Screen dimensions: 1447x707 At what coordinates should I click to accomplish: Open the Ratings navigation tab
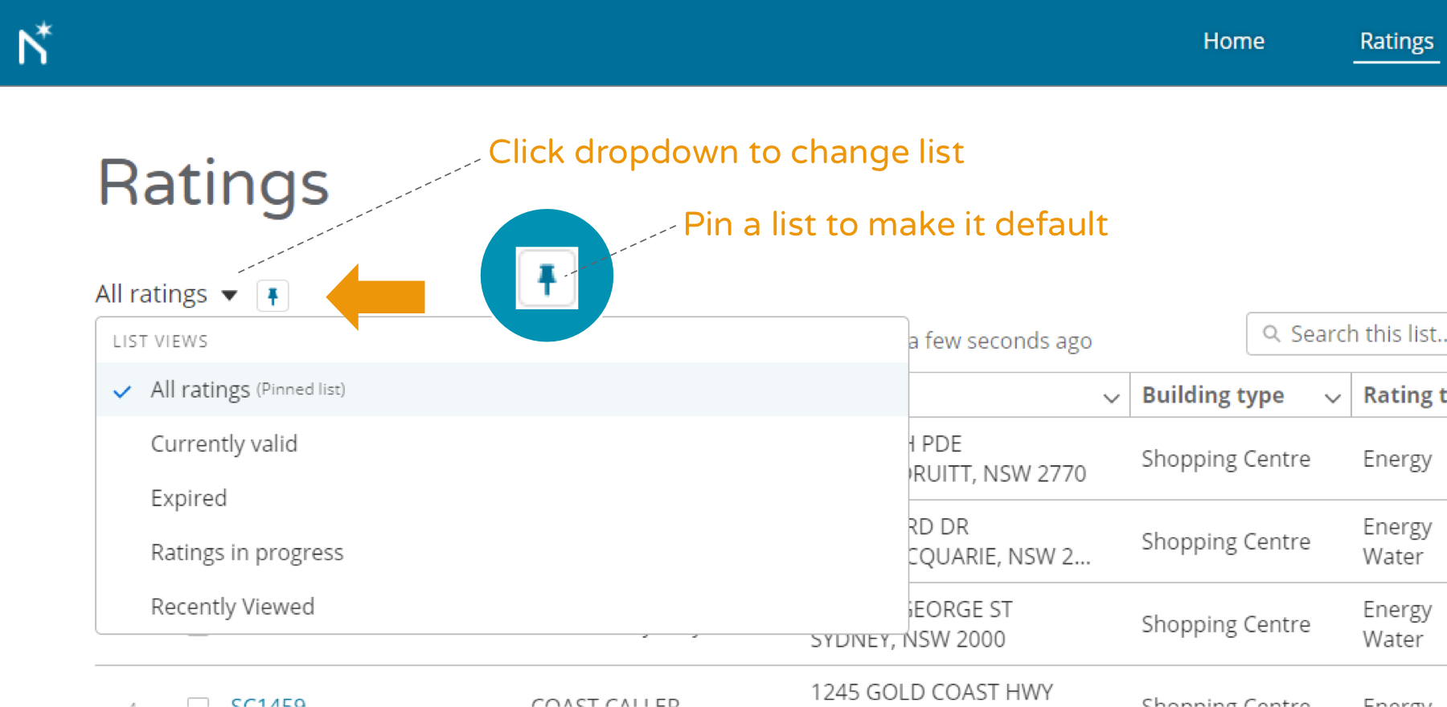1396,41
